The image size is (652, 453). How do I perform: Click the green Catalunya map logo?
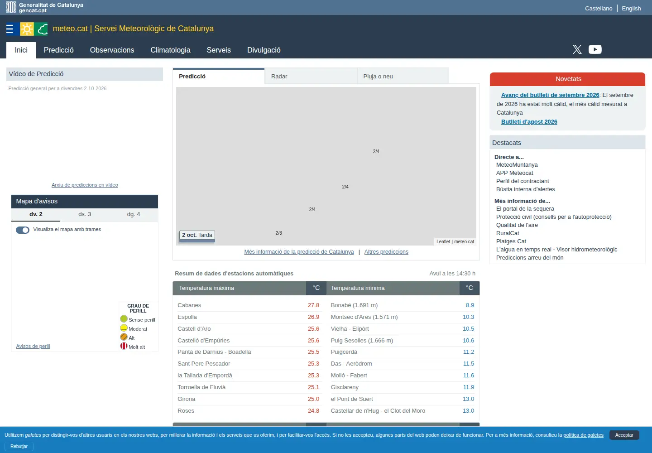(x=41, y=29)
